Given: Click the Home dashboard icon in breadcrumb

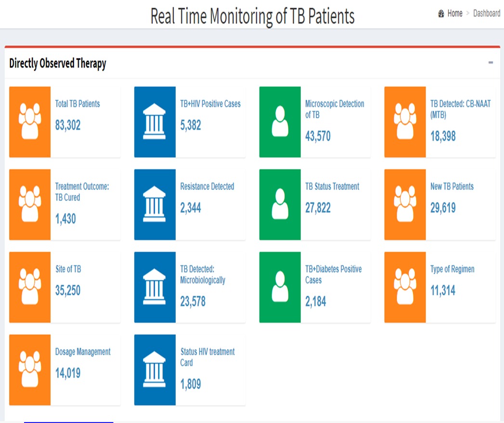Looking at the screenshot, I should 441,13.
